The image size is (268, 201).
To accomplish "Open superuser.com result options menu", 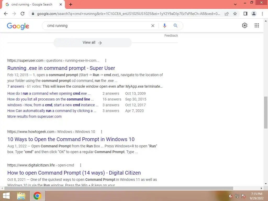I will click(x=106, y=60).
